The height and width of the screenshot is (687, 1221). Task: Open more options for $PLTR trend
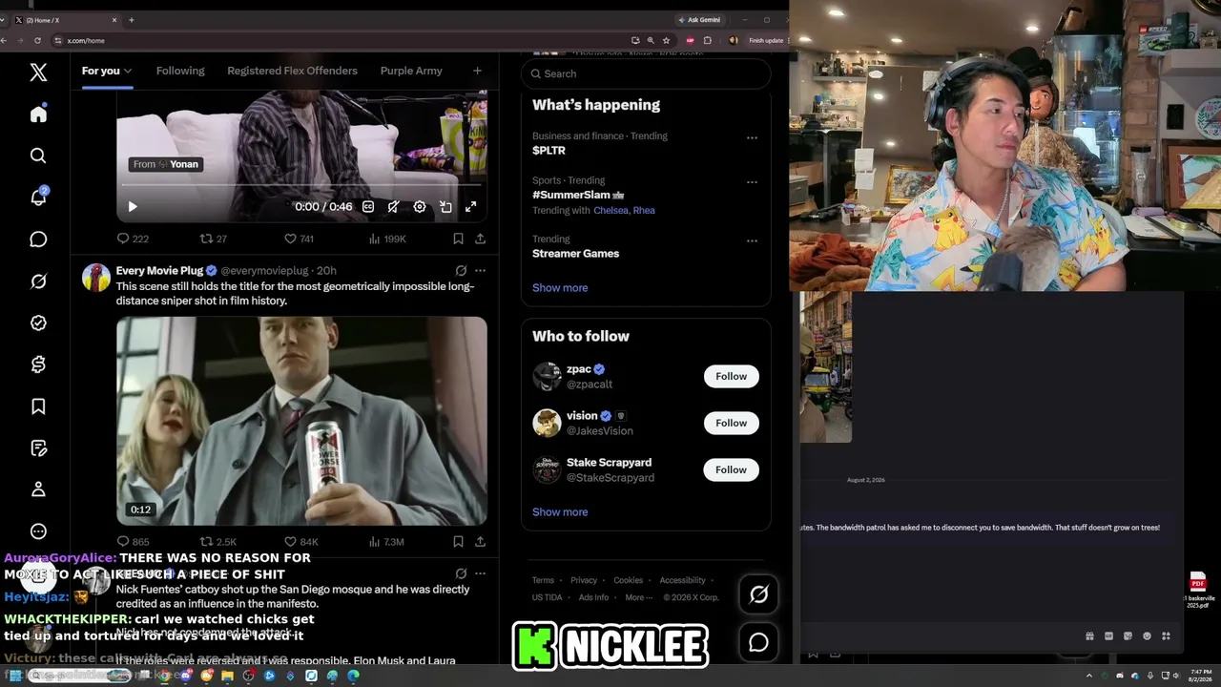coord(752,137)
